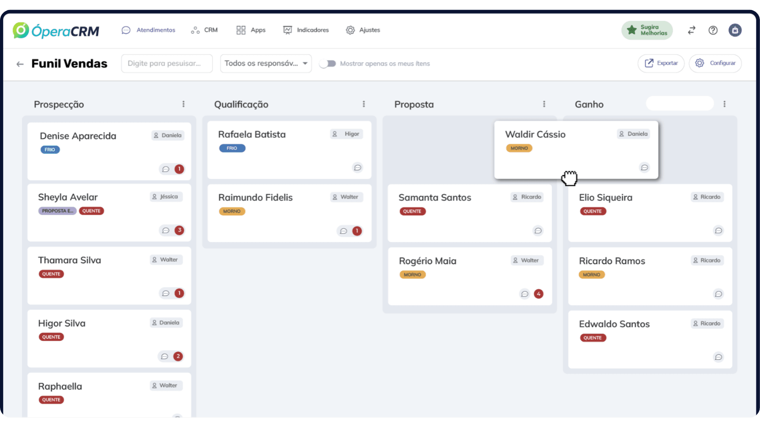Open chat icon on Rogério Maia card
The width and height of the screenshot is (760, 427).
tap(524, 294)
